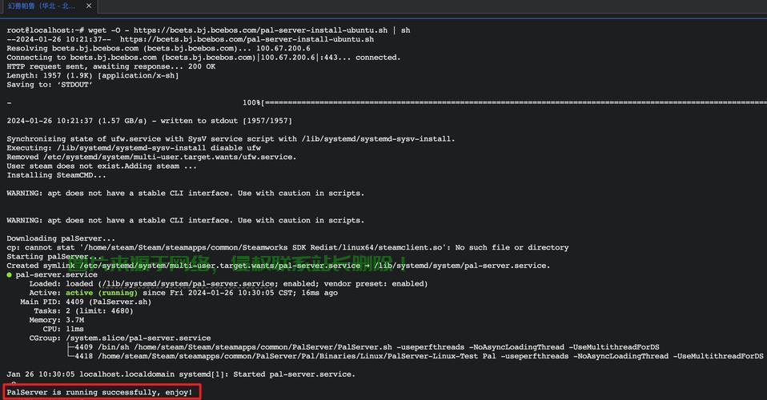Click the green 'active (running)' status text
Screen dimensions: 767x400
[102, 293]
